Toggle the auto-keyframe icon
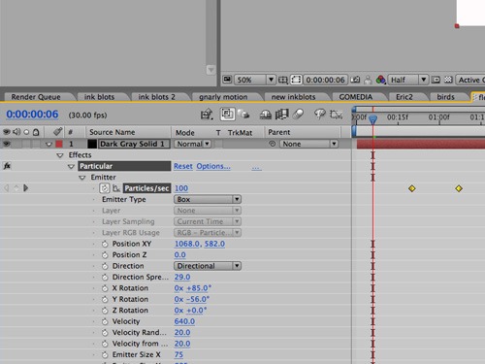 point(336,115)
